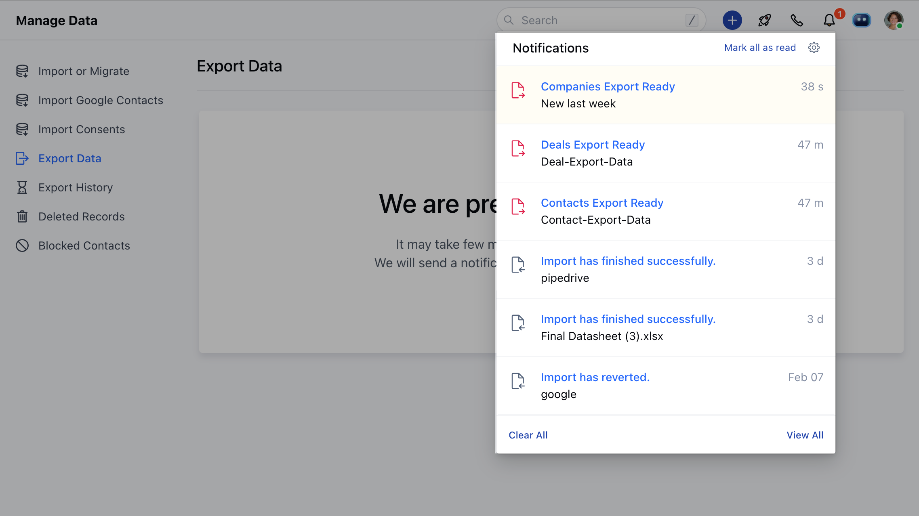Select Import Google Contacts menu item
919x516 pixels.
point(101,100)
